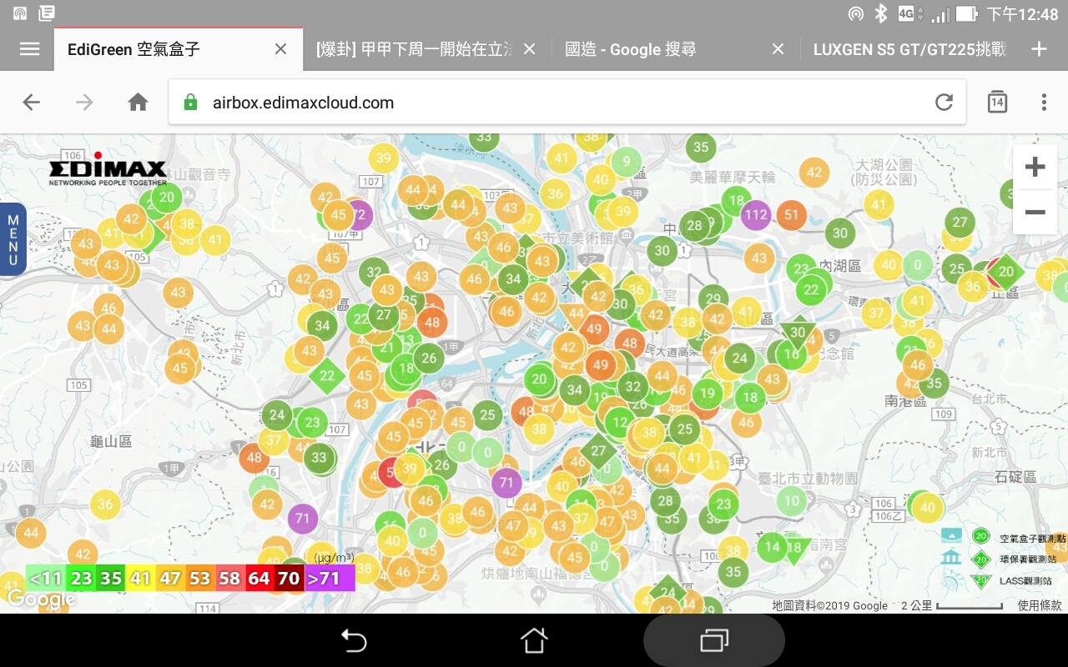Close the 國造 - Google 搜尋 tab
Screen dimensions: 1068x667
[778, 49]
